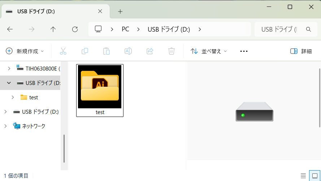This screenshot has height=181, width=321.
Task: Refresh the current folder view
Action: pyautogui.click(x=75, y=30)
